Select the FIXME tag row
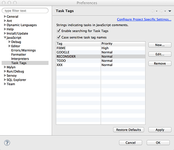 (101, 48)
